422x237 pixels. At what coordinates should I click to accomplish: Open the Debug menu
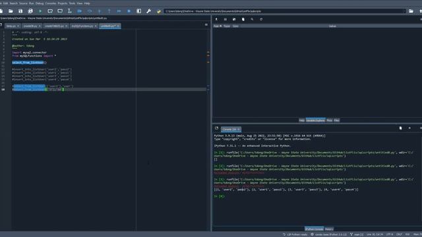click(40, 3)
